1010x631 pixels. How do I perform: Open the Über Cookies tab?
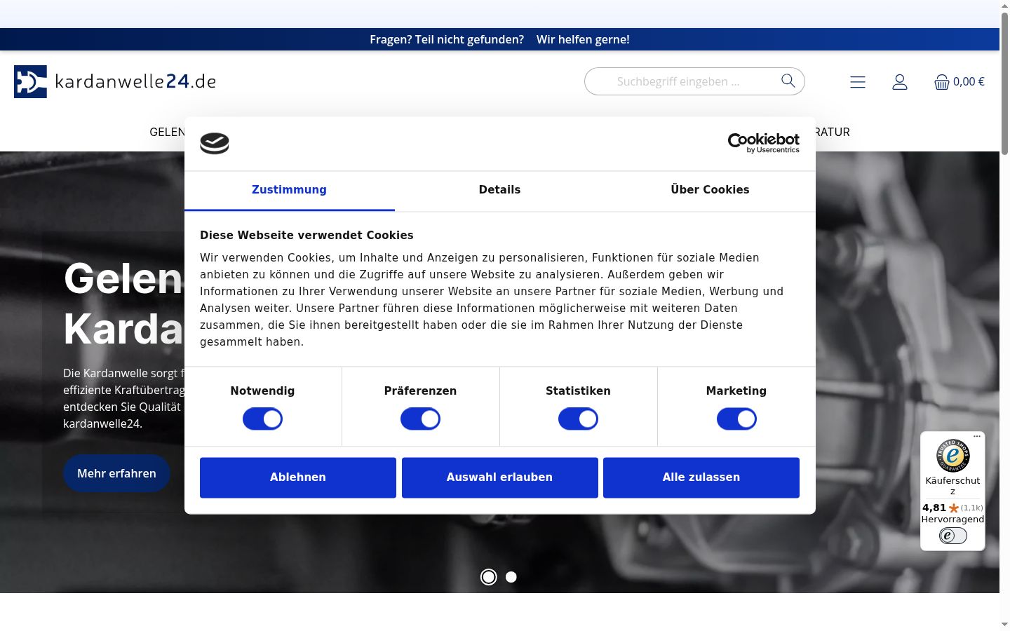(x=710, y=190)
